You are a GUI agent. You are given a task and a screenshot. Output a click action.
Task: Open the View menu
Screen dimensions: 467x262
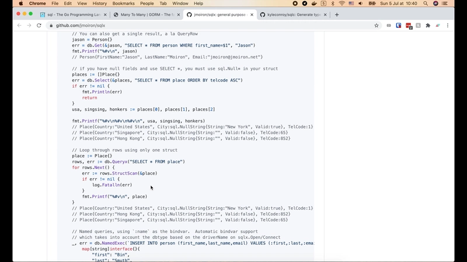click(82, 3)
